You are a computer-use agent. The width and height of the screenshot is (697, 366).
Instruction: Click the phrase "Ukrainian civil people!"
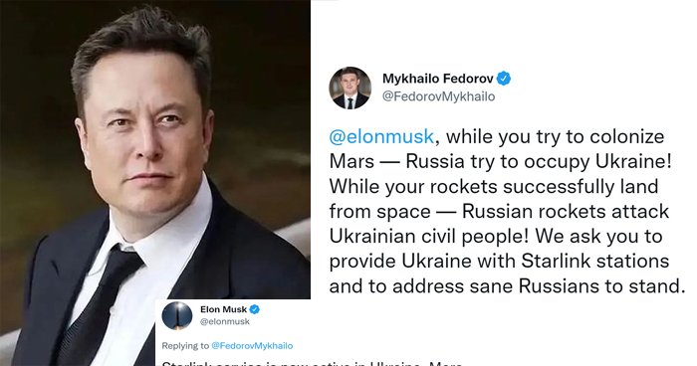429,236
